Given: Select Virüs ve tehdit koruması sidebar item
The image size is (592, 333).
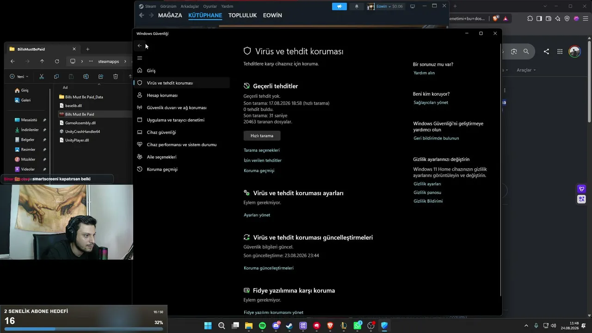Looking at the screenshot, I should tap(181, 83).
